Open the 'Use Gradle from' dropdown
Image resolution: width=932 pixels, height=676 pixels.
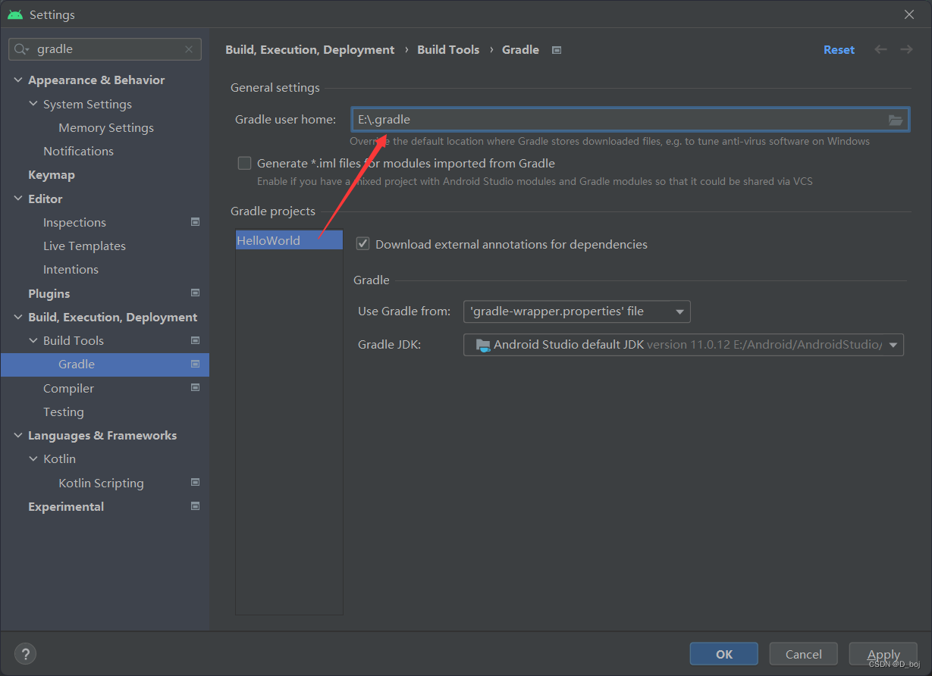[x=680, y=311]
